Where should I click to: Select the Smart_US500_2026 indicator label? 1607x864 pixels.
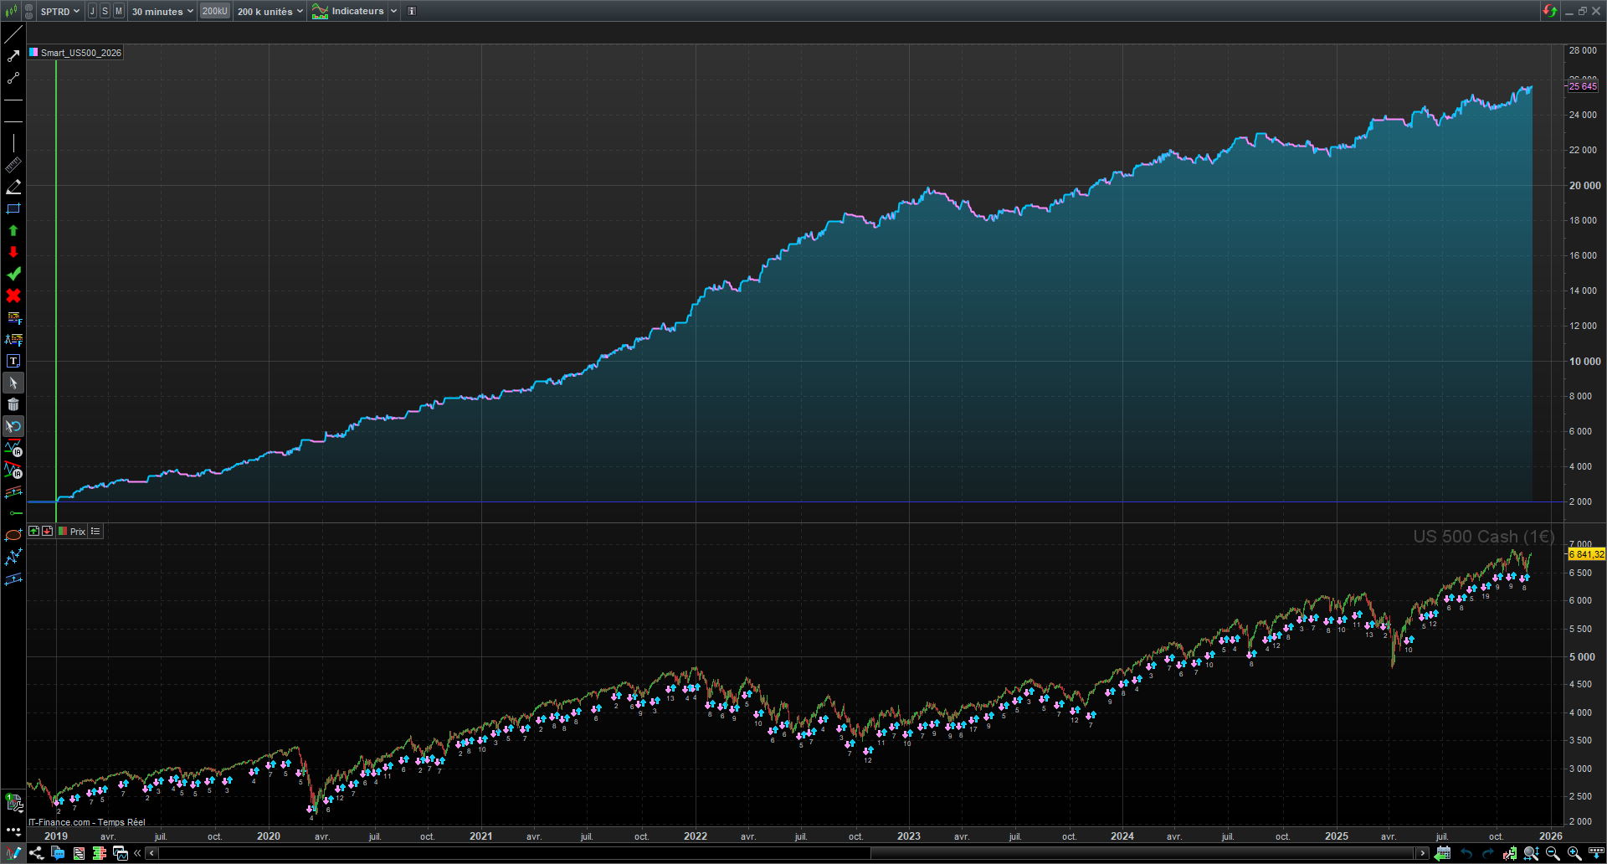coord(80,53)
